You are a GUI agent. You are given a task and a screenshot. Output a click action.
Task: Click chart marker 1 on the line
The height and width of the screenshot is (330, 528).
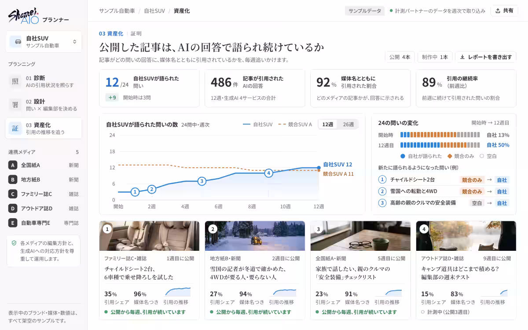pos(135,192)
